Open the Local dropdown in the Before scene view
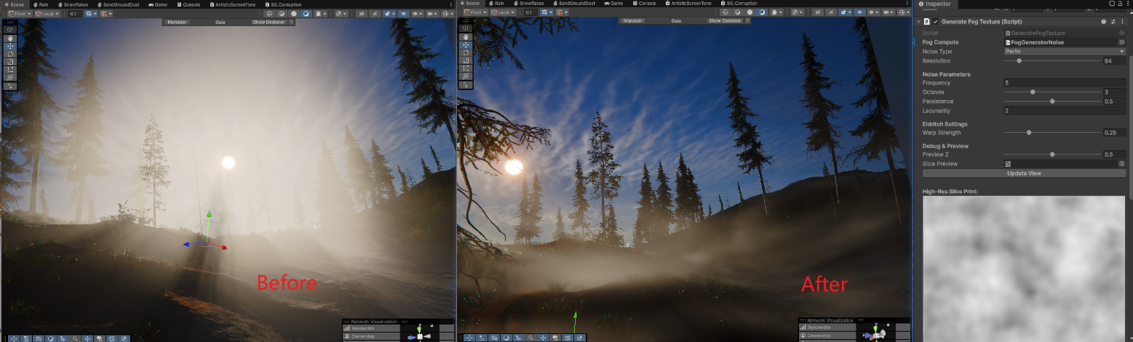Screen dimensions: 1133x342 click(x=47, y=14)
